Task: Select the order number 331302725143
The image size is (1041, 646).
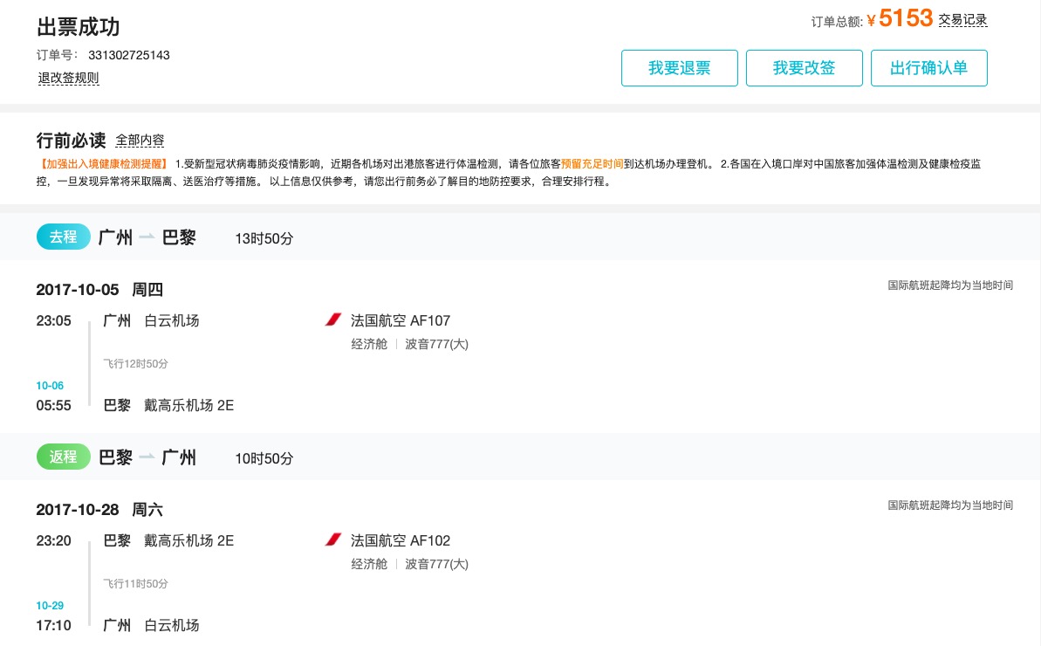Action: pyautogui.click(x=128, y=55)
